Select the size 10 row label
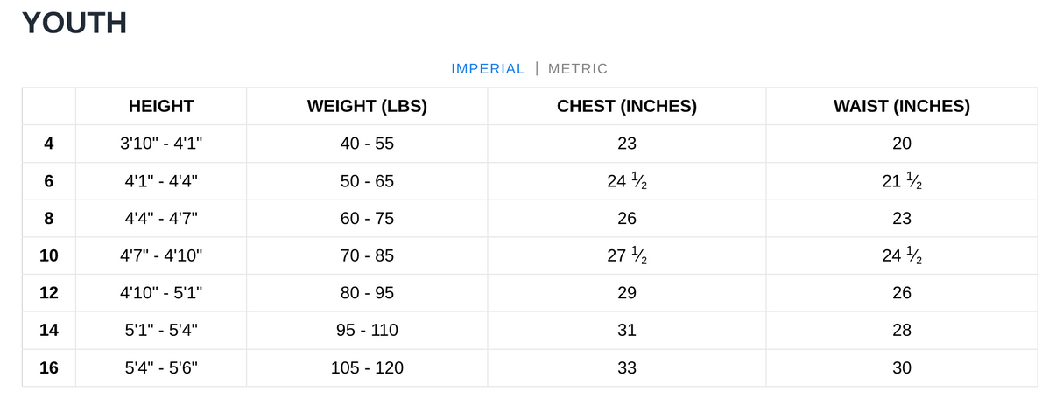The width and height of the screenshot is (1063, 406). 49,255
